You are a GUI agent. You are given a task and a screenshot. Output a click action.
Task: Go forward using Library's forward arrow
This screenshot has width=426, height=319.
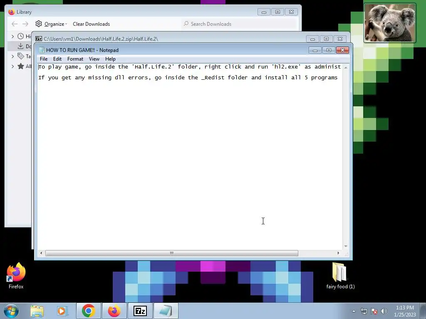click(x=25, y=24)
